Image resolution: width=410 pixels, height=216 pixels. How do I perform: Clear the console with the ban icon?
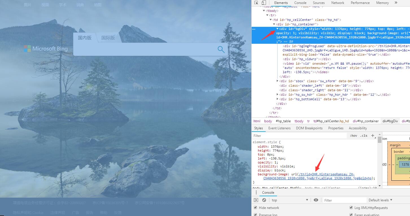264,200
